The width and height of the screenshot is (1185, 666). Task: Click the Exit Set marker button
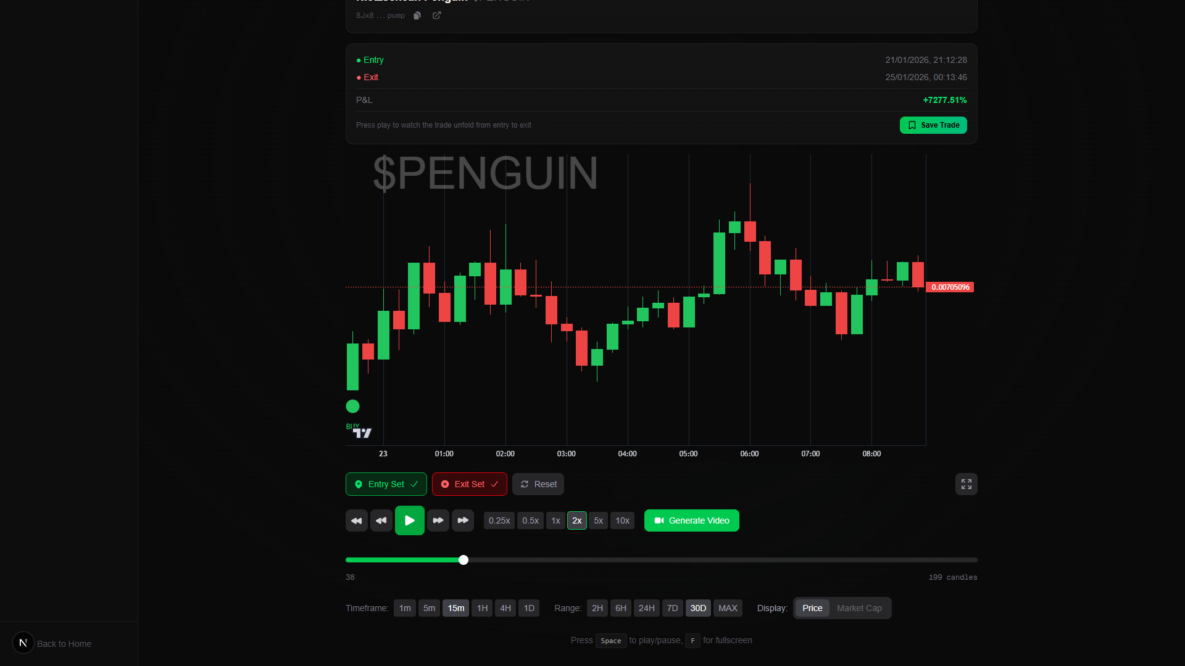469,484
